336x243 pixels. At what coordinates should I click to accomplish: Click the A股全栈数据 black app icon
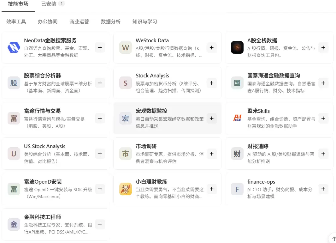point(237,47)
